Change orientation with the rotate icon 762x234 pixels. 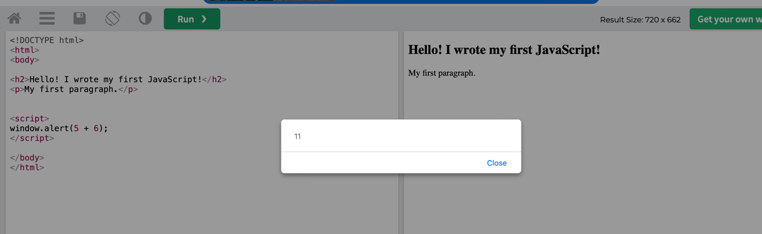tap(112, 19)
